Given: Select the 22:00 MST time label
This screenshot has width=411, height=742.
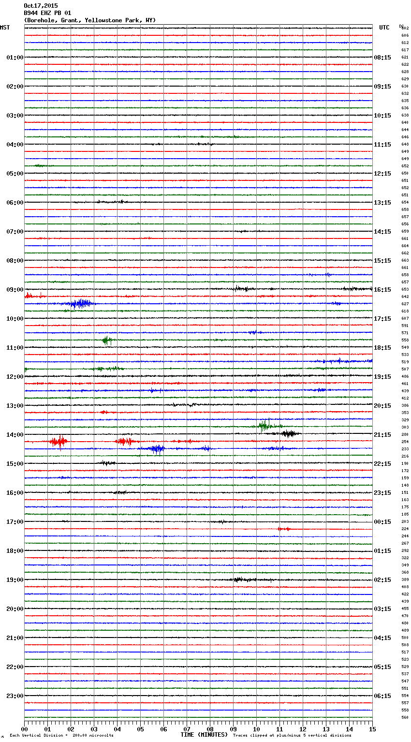Looking at the screenshot, I should 15,667.
